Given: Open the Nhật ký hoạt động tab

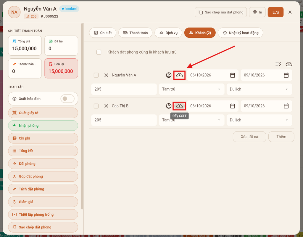Looking at the screenshot, I should 240,33.
